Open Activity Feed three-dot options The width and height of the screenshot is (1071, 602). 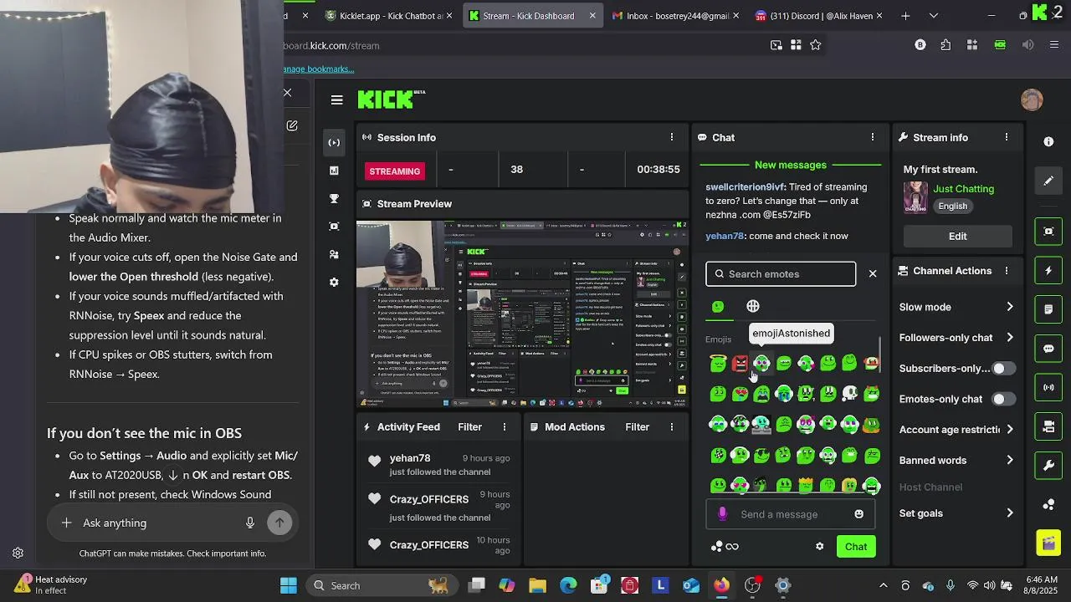[x=504, y=426]
